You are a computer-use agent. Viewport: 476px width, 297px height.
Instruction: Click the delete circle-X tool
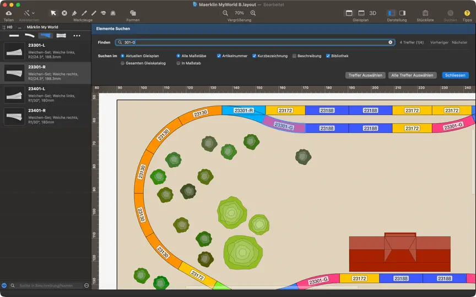(x=64, y=13)
